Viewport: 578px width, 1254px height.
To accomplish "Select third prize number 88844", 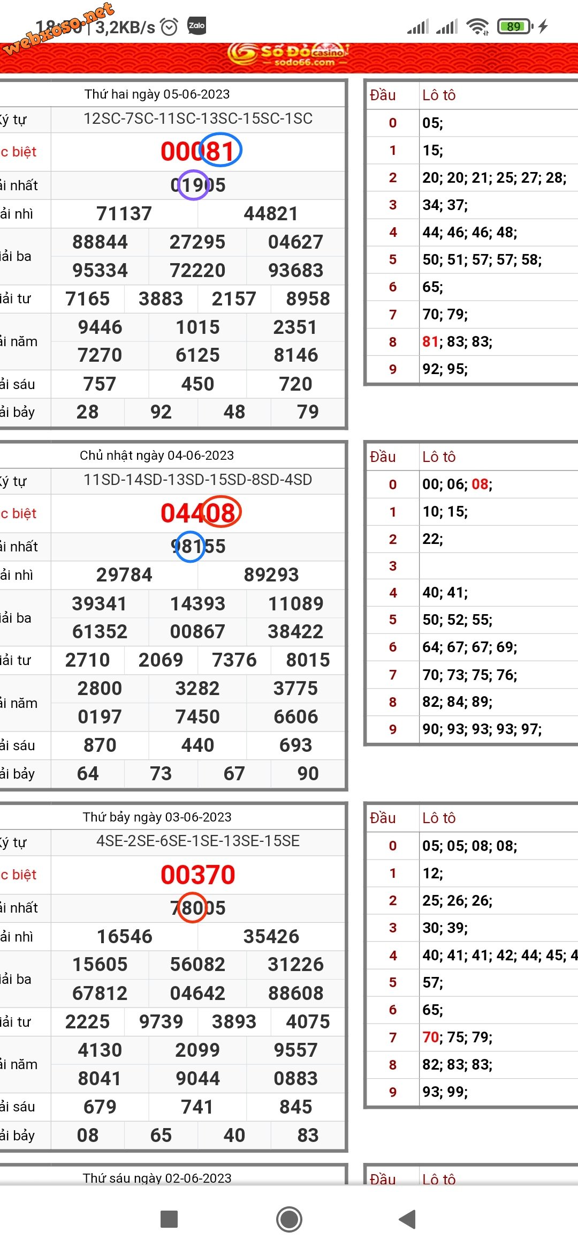I will click(100, 242).
